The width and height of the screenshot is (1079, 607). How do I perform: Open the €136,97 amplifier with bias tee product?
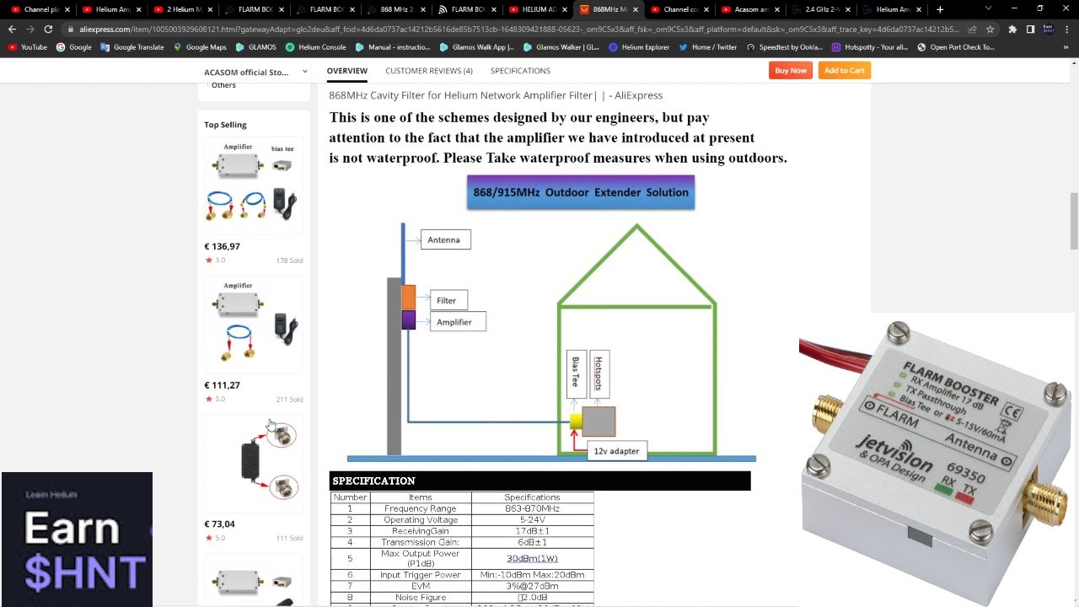tap(253, 185)
